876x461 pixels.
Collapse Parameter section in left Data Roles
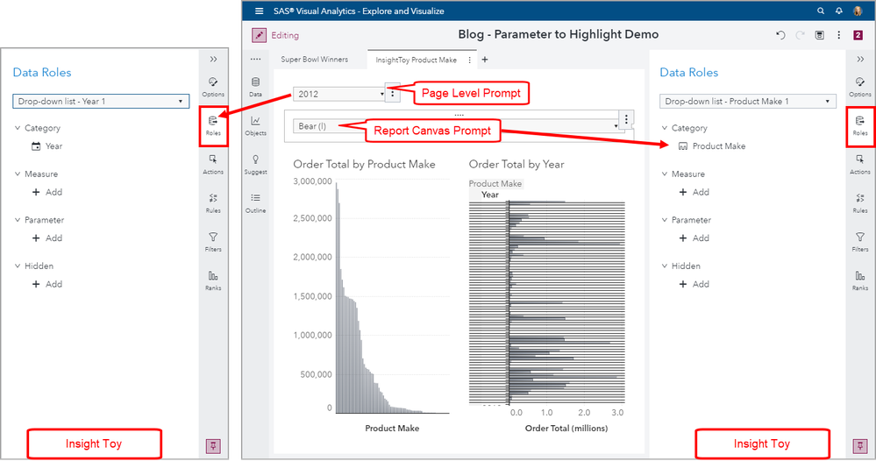[x=18, y=220]
